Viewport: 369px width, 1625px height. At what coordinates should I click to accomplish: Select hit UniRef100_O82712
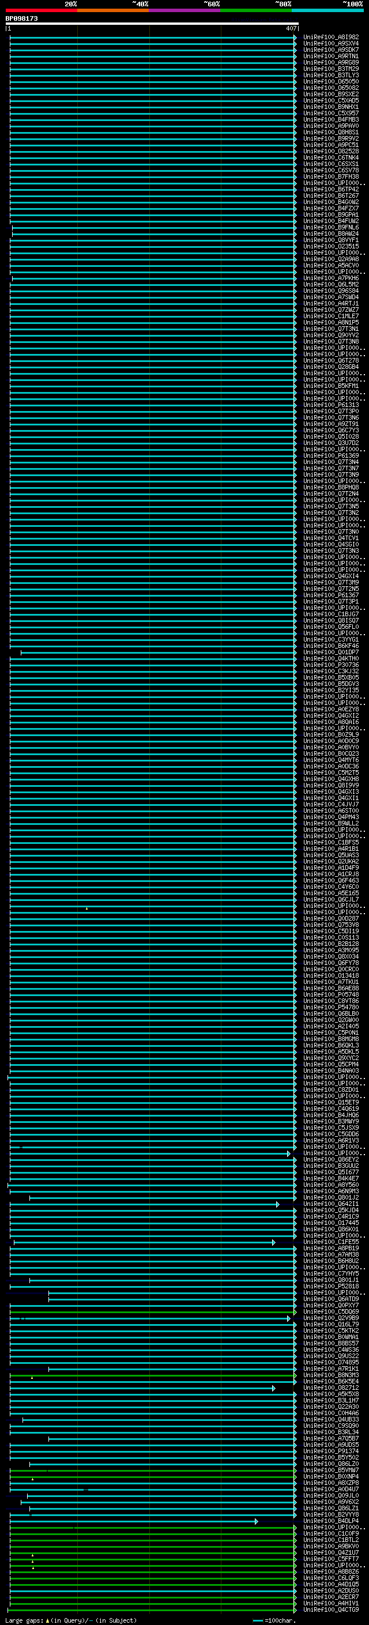(x=330, y=1387)
